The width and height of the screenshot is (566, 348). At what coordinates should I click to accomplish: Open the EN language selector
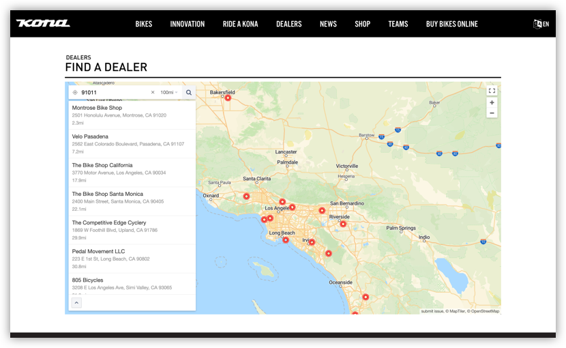click(x=541, y=24)
